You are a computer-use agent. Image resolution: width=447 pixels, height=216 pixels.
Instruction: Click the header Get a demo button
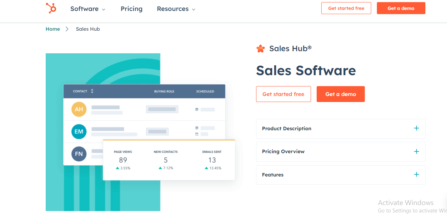401,8
